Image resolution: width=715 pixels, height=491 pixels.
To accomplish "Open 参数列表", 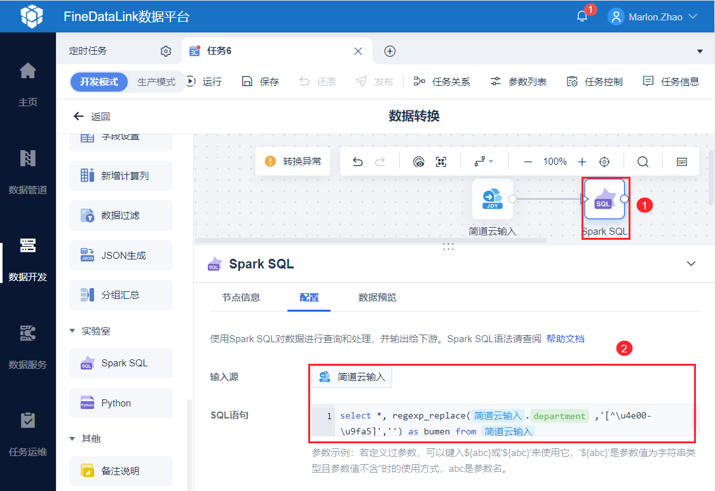I will 519,81.
